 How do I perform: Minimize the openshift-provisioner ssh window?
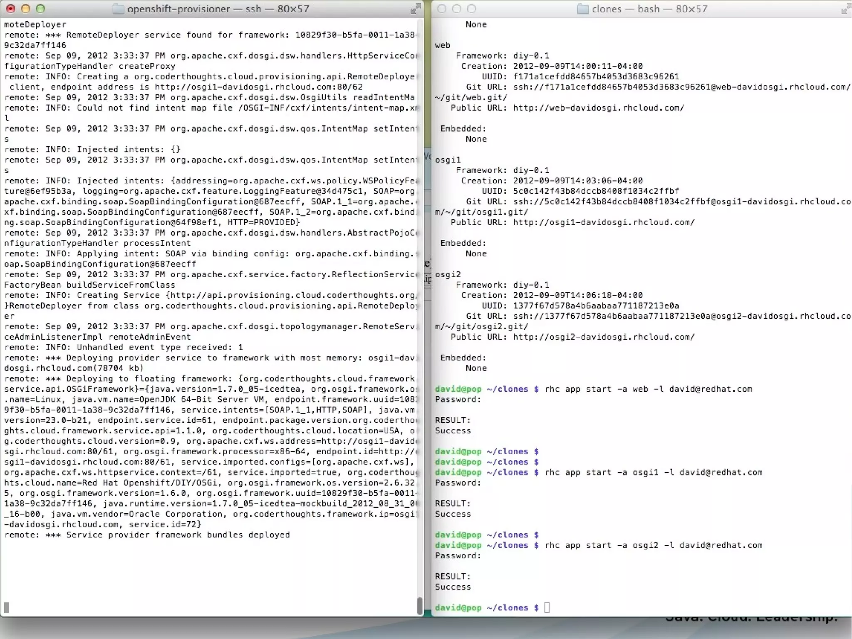pos(25,9)
